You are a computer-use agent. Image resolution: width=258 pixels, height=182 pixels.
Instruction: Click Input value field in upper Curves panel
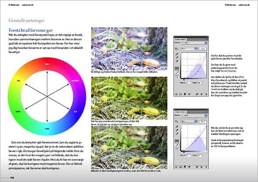(x=200, y=83)
